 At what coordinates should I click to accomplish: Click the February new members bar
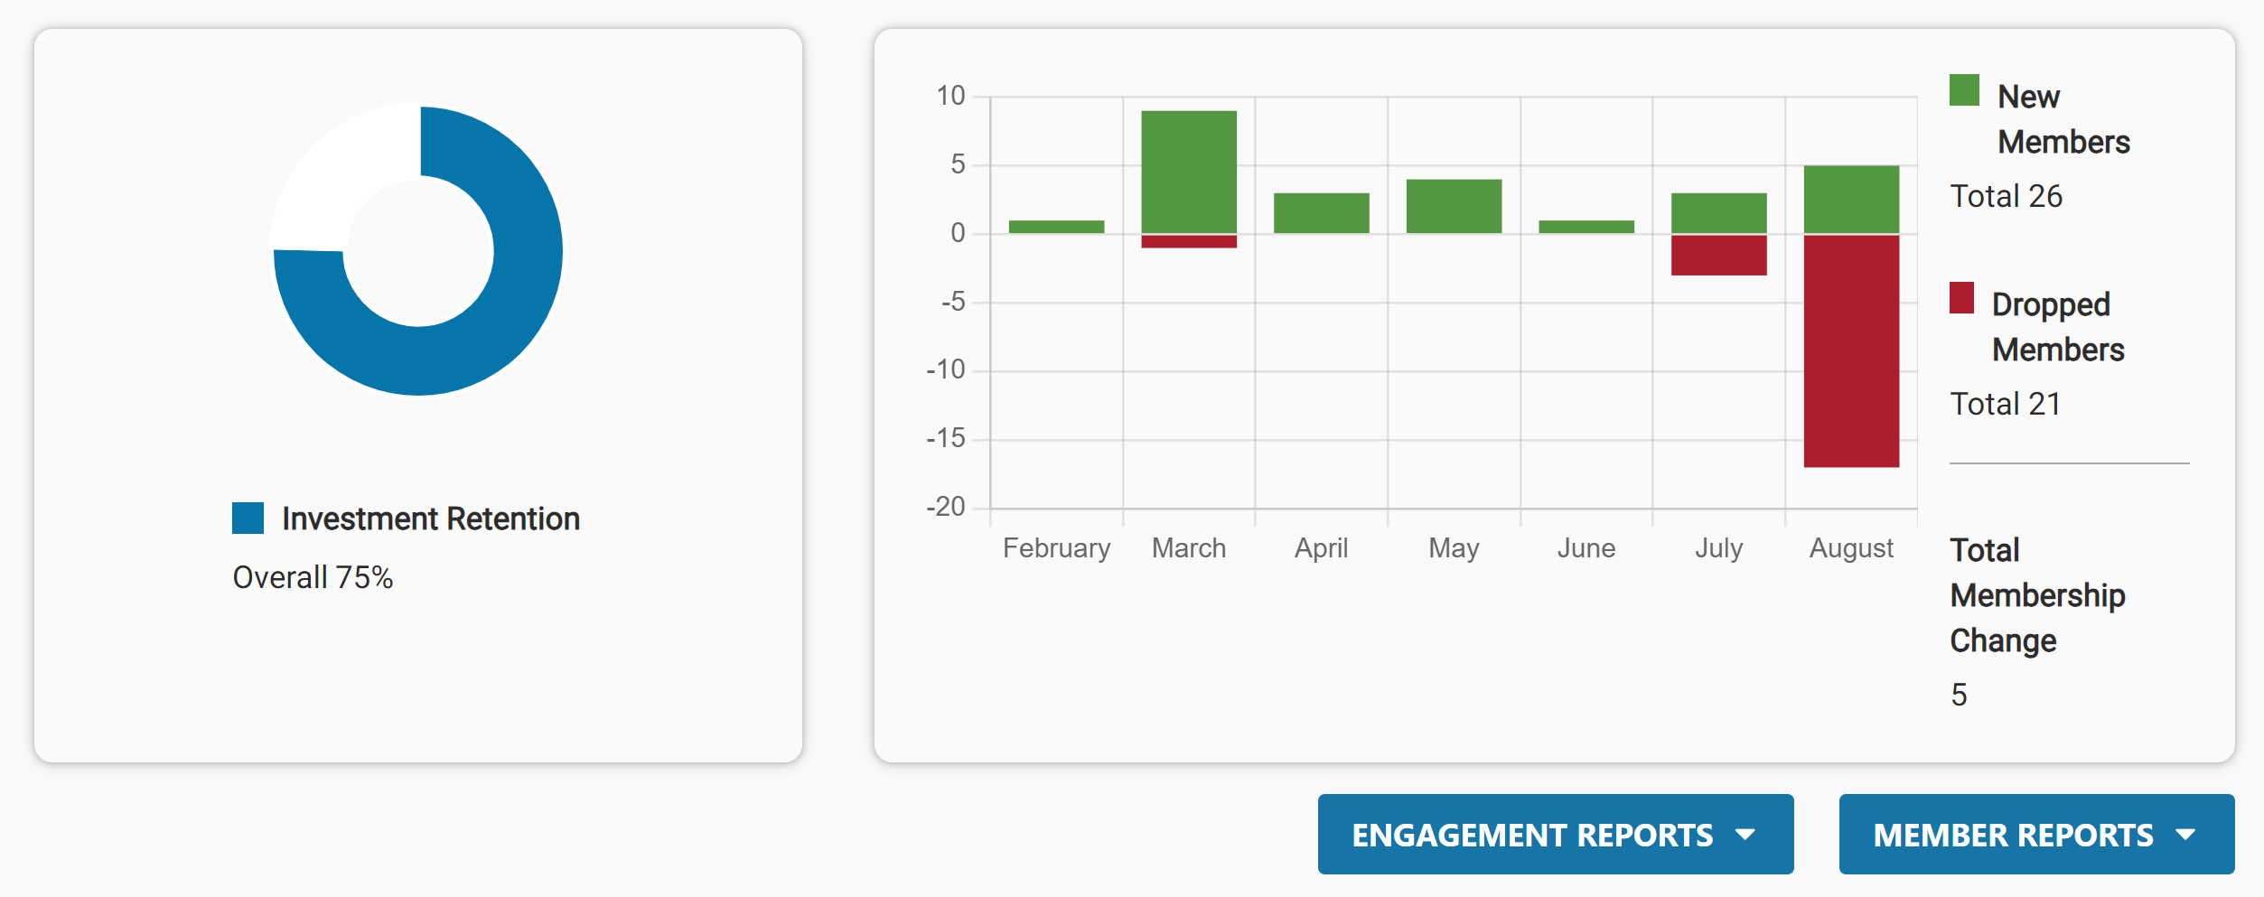click(1056, 226)
